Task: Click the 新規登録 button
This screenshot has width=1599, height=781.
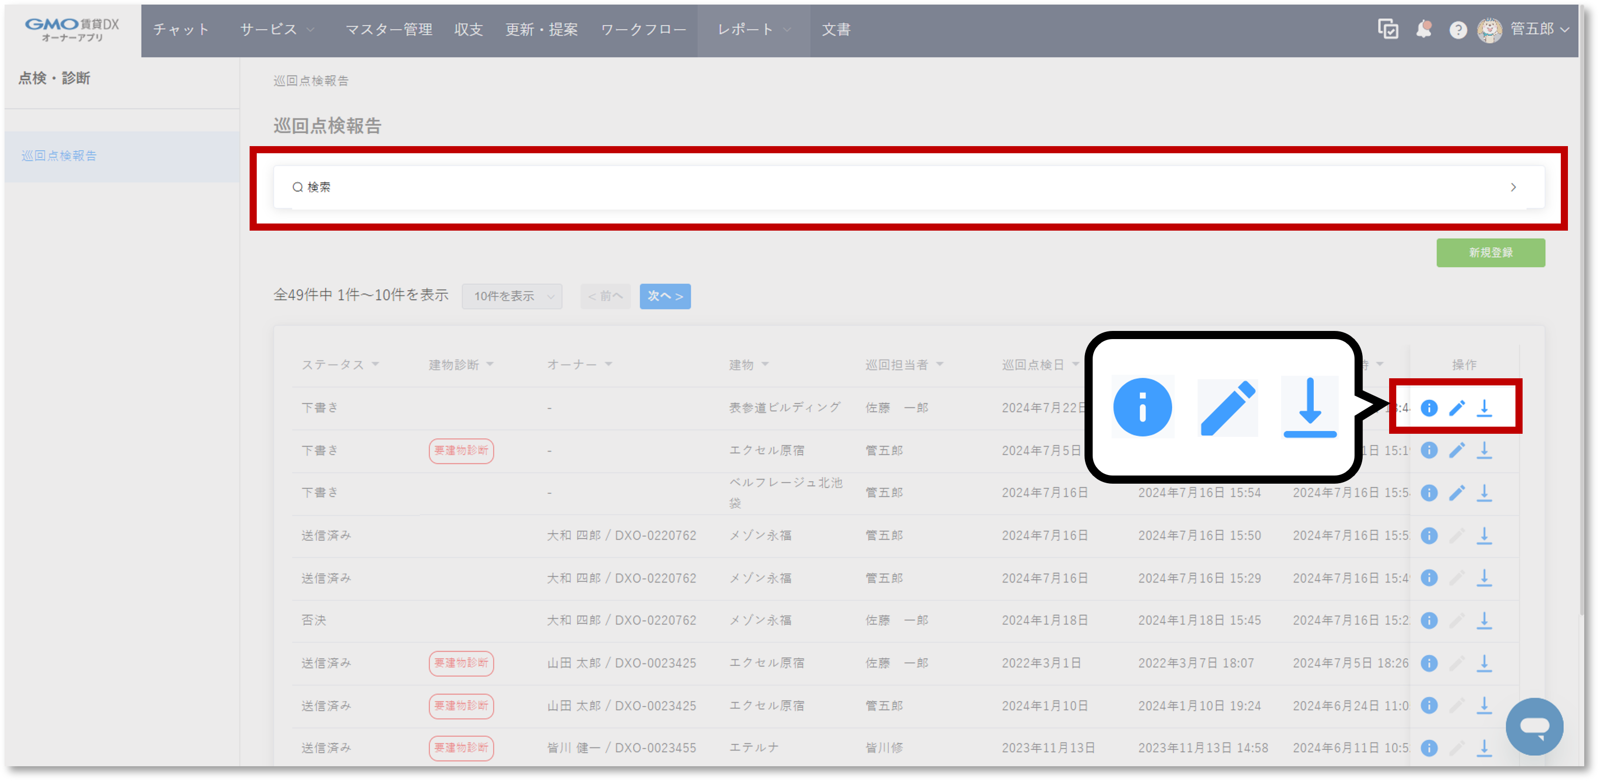Action: click(x=1491, y=253)
